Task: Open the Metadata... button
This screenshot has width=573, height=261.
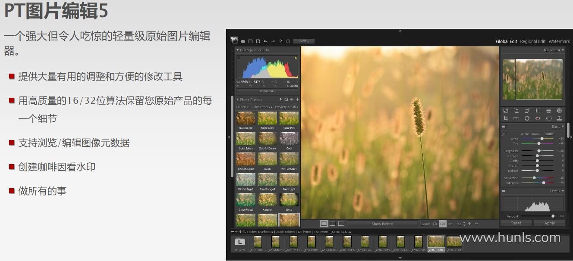Action: click(x=267, y=91)
